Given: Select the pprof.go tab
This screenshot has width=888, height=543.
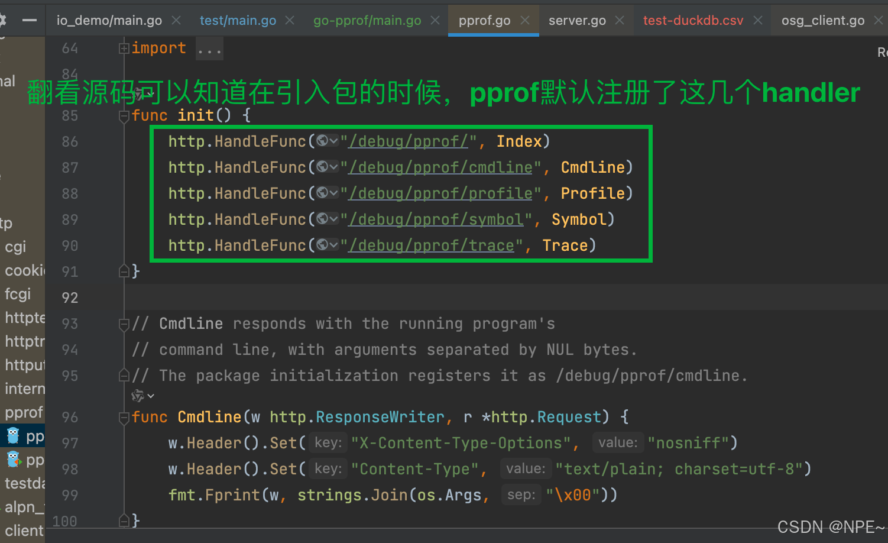Looking at the screenshot, I should (484, 20).
